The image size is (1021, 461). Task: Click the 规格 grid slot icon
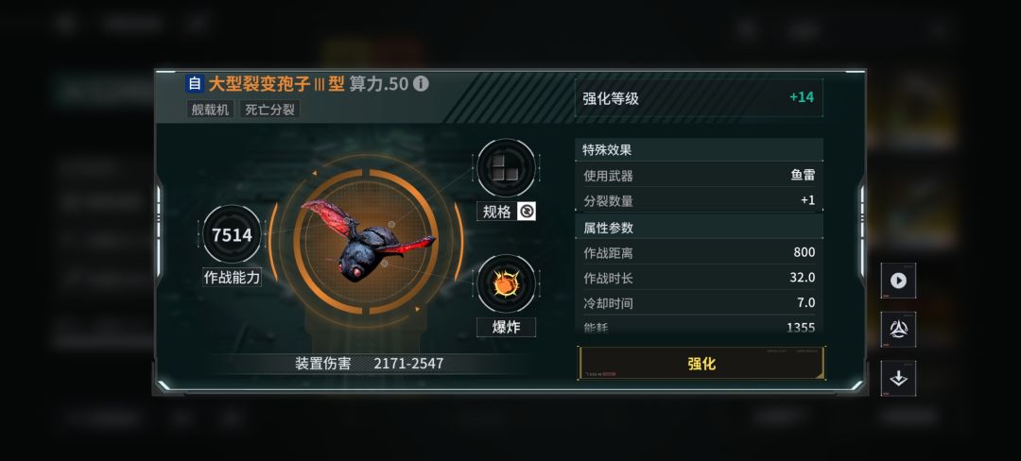[506, 168]
